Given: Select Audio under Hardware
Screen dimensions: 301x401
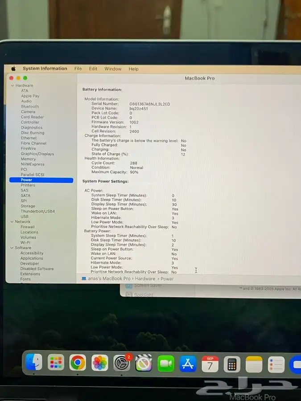Looking at the screenshot, I should coord(26,101).
